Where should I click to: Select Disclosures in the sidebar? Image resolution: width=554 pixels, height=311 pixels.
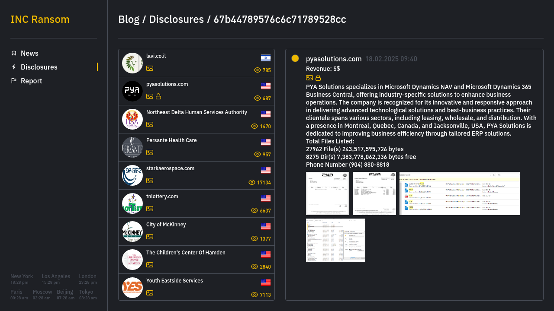point(39,67)
